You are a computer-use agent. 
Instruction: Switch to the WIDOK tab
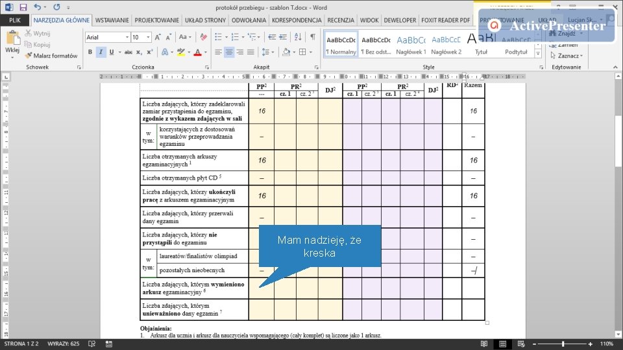click(x=369, y=20)
